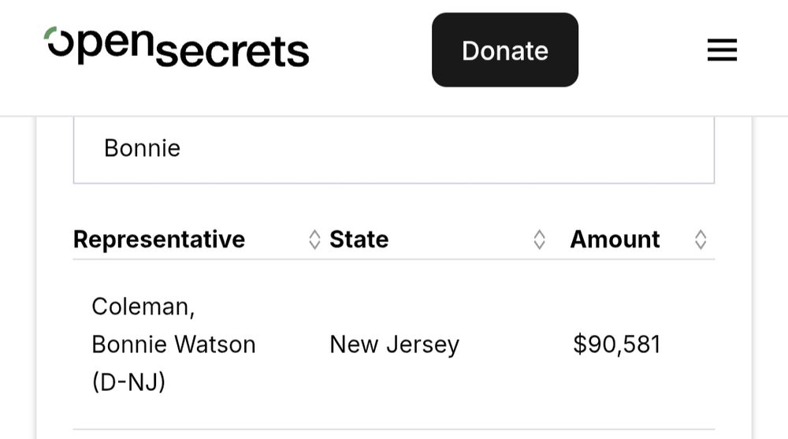Click the $90,581 amount value
Screen dimensions: 788x439
coord(617,344)
